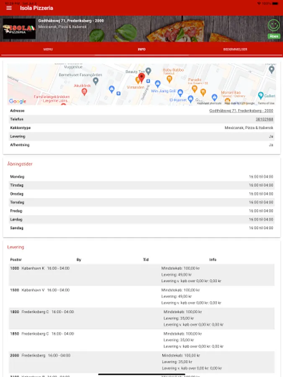Select the Mandag opening hours row

pyautogui.click(x=142, y=176)
